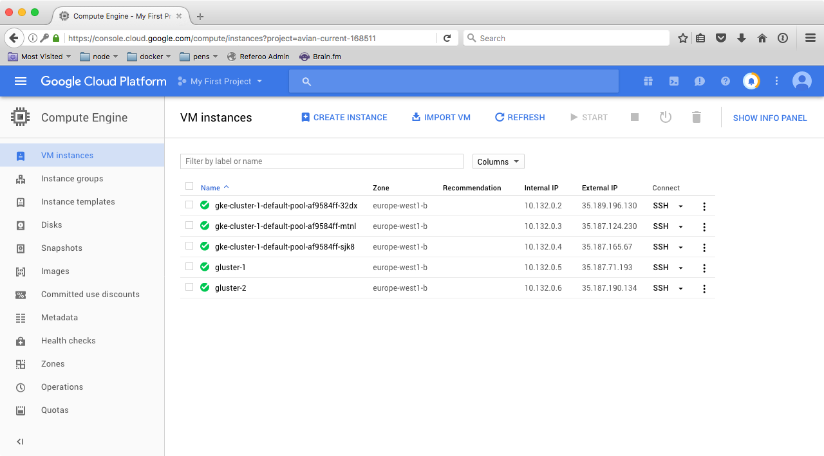This screenshot has width=824, height=456.
Task: Open more actions for gke-cluster-1-default-pool-af9584ff-mtnl
Action: 704,227
